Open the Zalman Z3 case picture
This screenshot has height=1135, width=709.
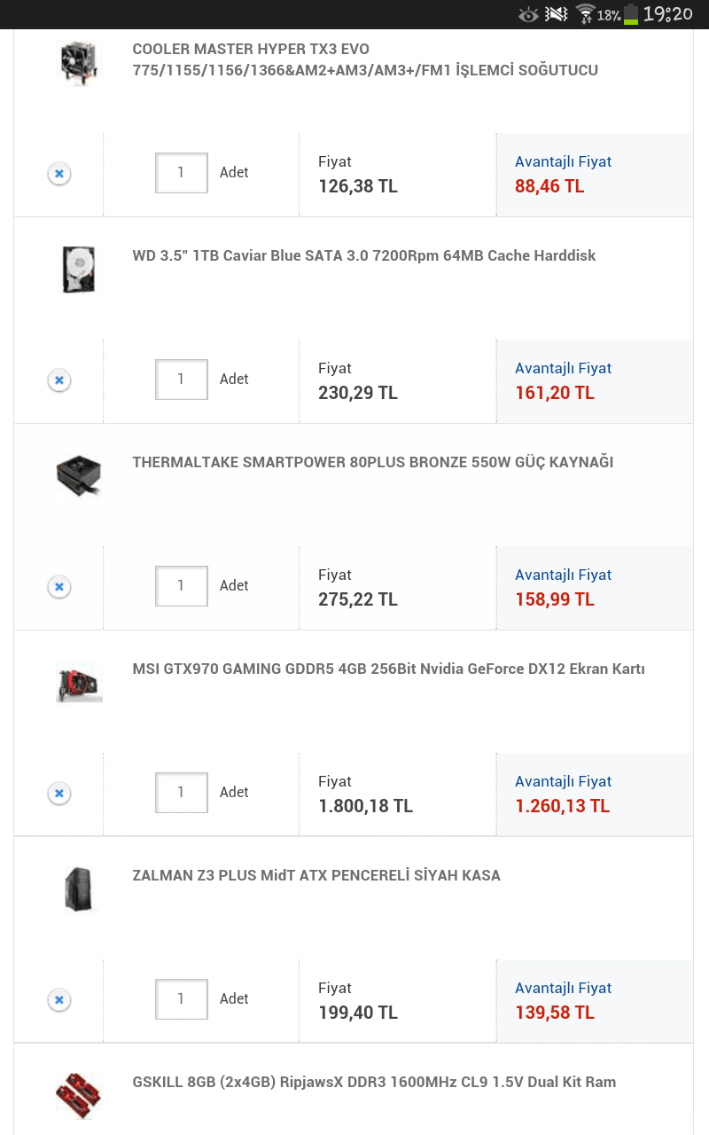coord(80,889)
